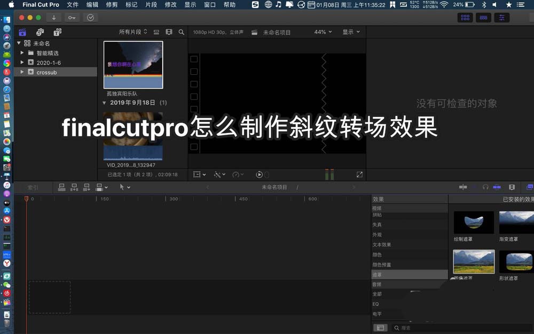Show the Titles and Generators sidebar

click(x=57, y=32)
